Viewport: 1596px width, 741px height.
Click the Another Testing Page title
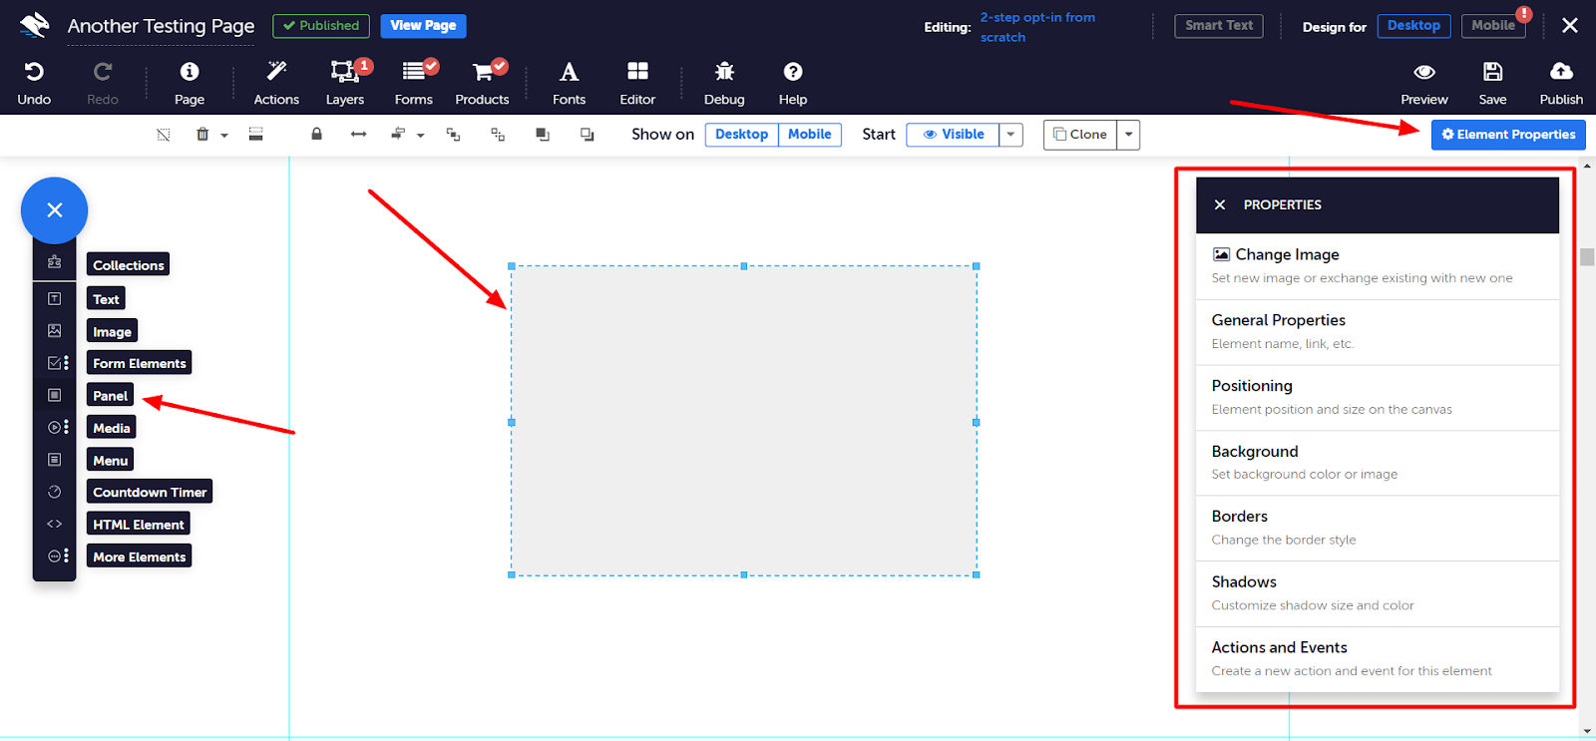(x=161, y=26)
